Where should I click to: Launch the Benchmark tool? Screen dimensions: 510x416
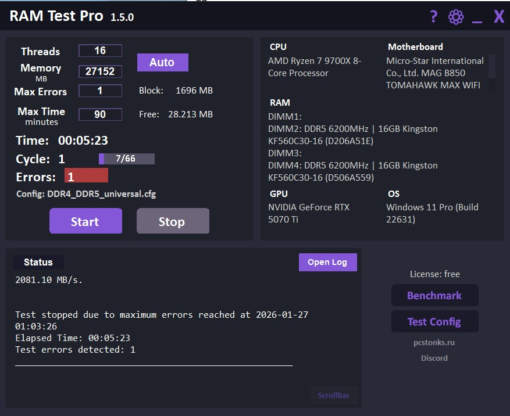click(x=434, y=295)
